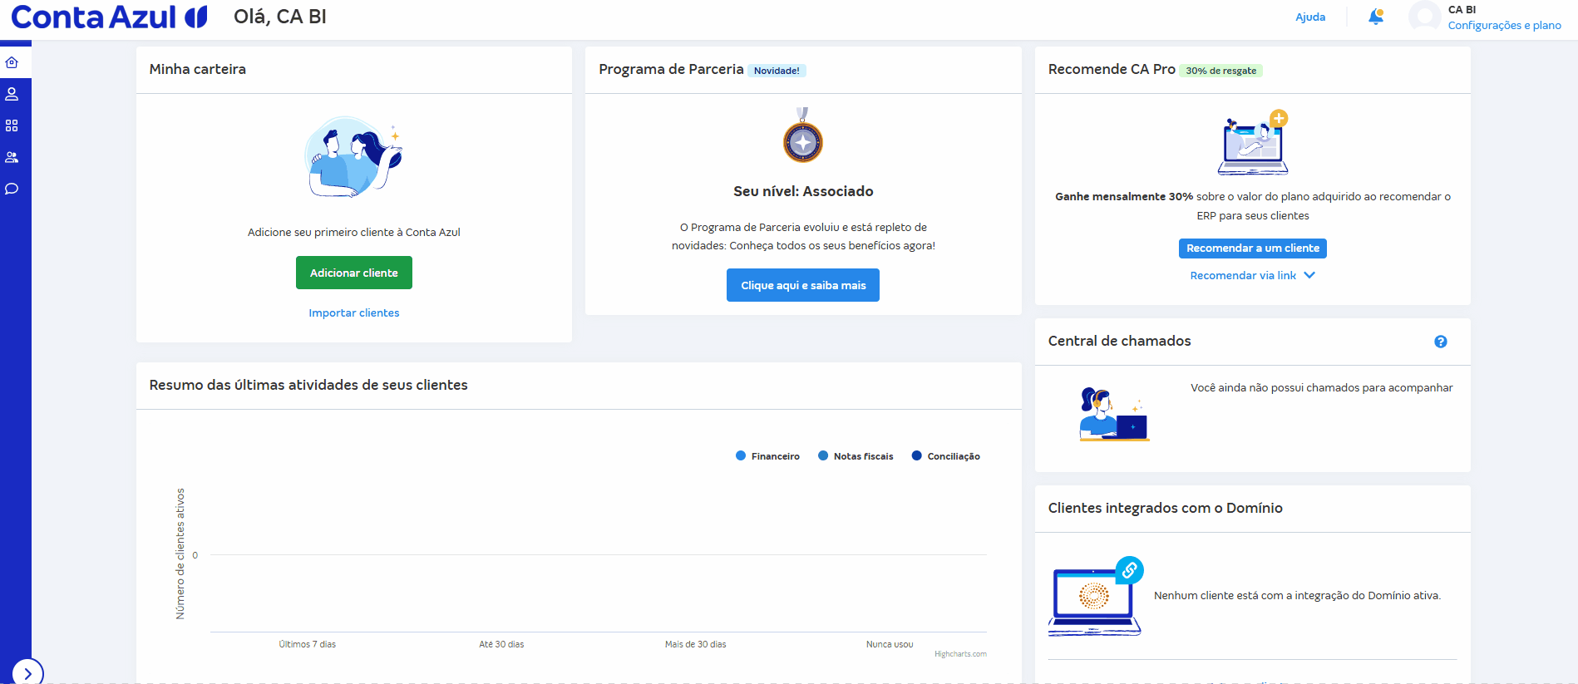Open the two-people users sidebar icon
This screenshot has height=684, width=1578.
point(12,157)
